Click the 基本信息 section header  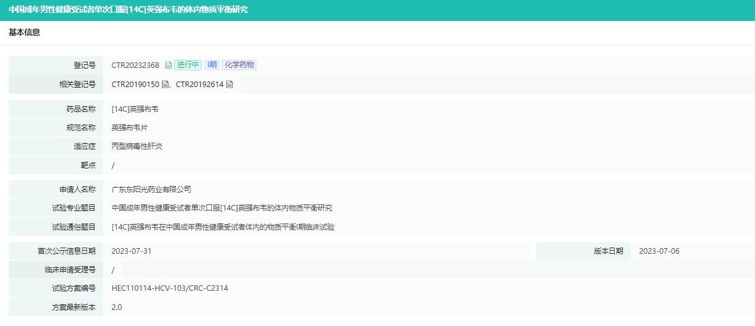click(25, 33)
